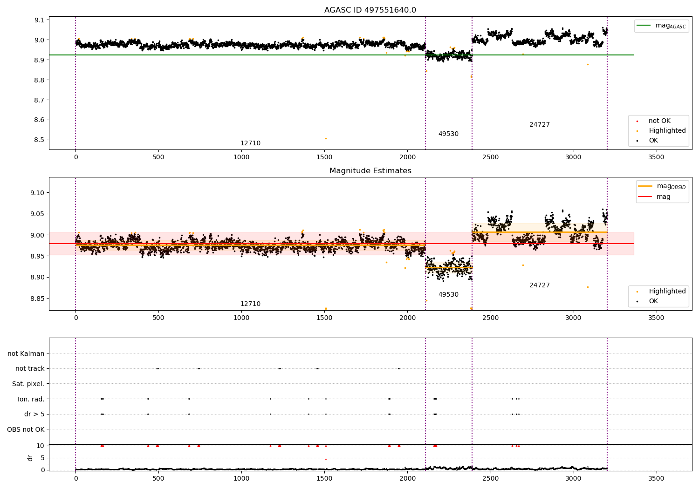Click the title "AGASC ID 497551640.0"
The image size is (699, 489).
point(370,10)
